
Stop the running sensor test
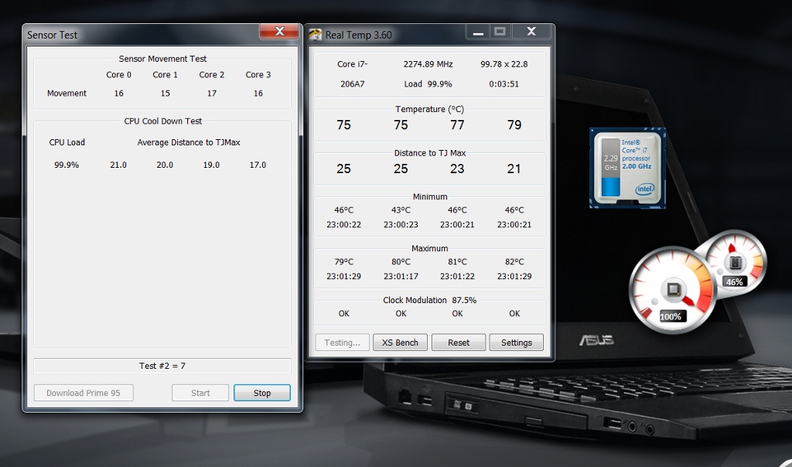[262, 393]
